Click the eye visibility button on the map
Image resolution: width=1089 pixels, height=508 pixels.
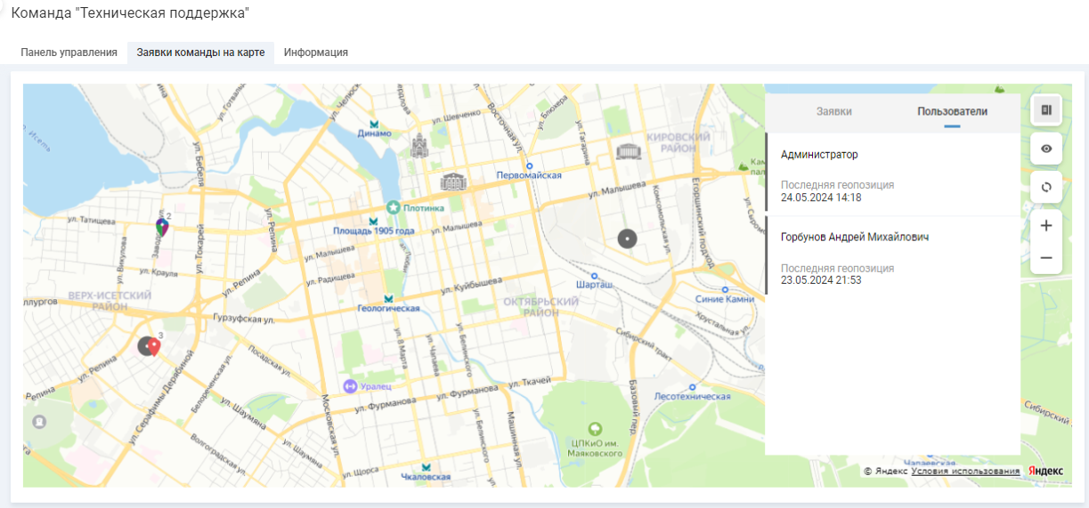(1046, 149)
